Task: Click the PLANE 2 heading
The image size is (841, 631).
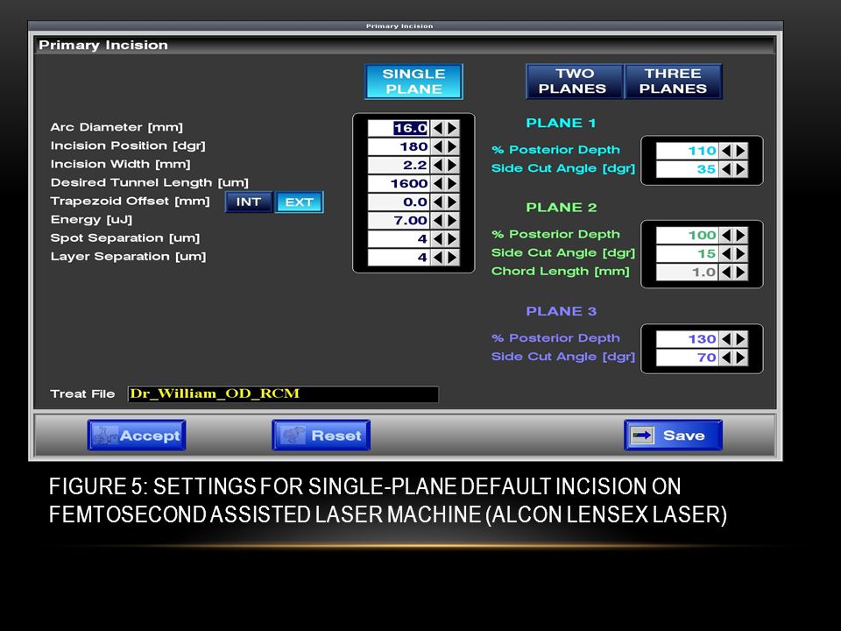Action: coord(561,208)
